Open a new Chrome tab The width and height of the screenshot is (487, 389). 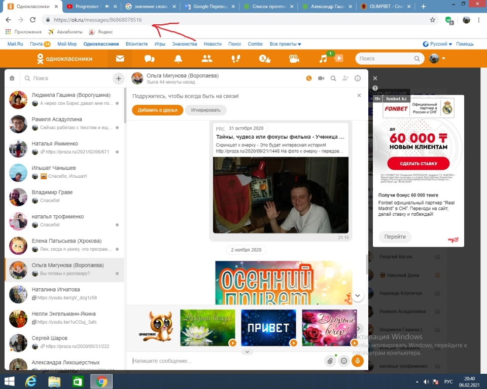[423, 6]
